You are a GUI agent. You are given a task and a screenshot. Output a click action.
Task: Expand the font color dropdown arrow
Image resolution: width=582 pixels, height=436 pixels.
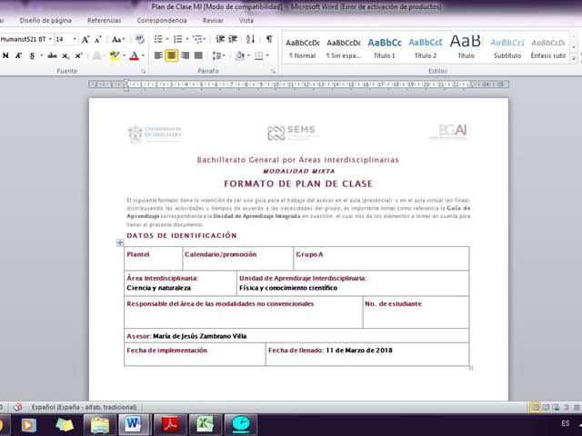click(x=143, y=55)
